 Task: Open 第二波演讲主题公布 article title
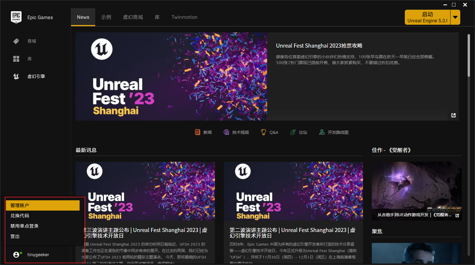pos(293,233)
